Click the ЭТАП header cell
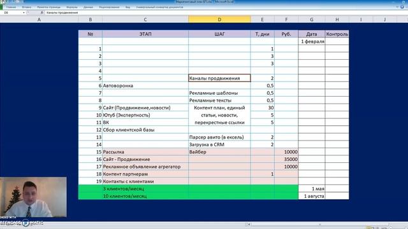Image resolution: width=408 pixels, height=229 pixels. click(x=145, y=34)
